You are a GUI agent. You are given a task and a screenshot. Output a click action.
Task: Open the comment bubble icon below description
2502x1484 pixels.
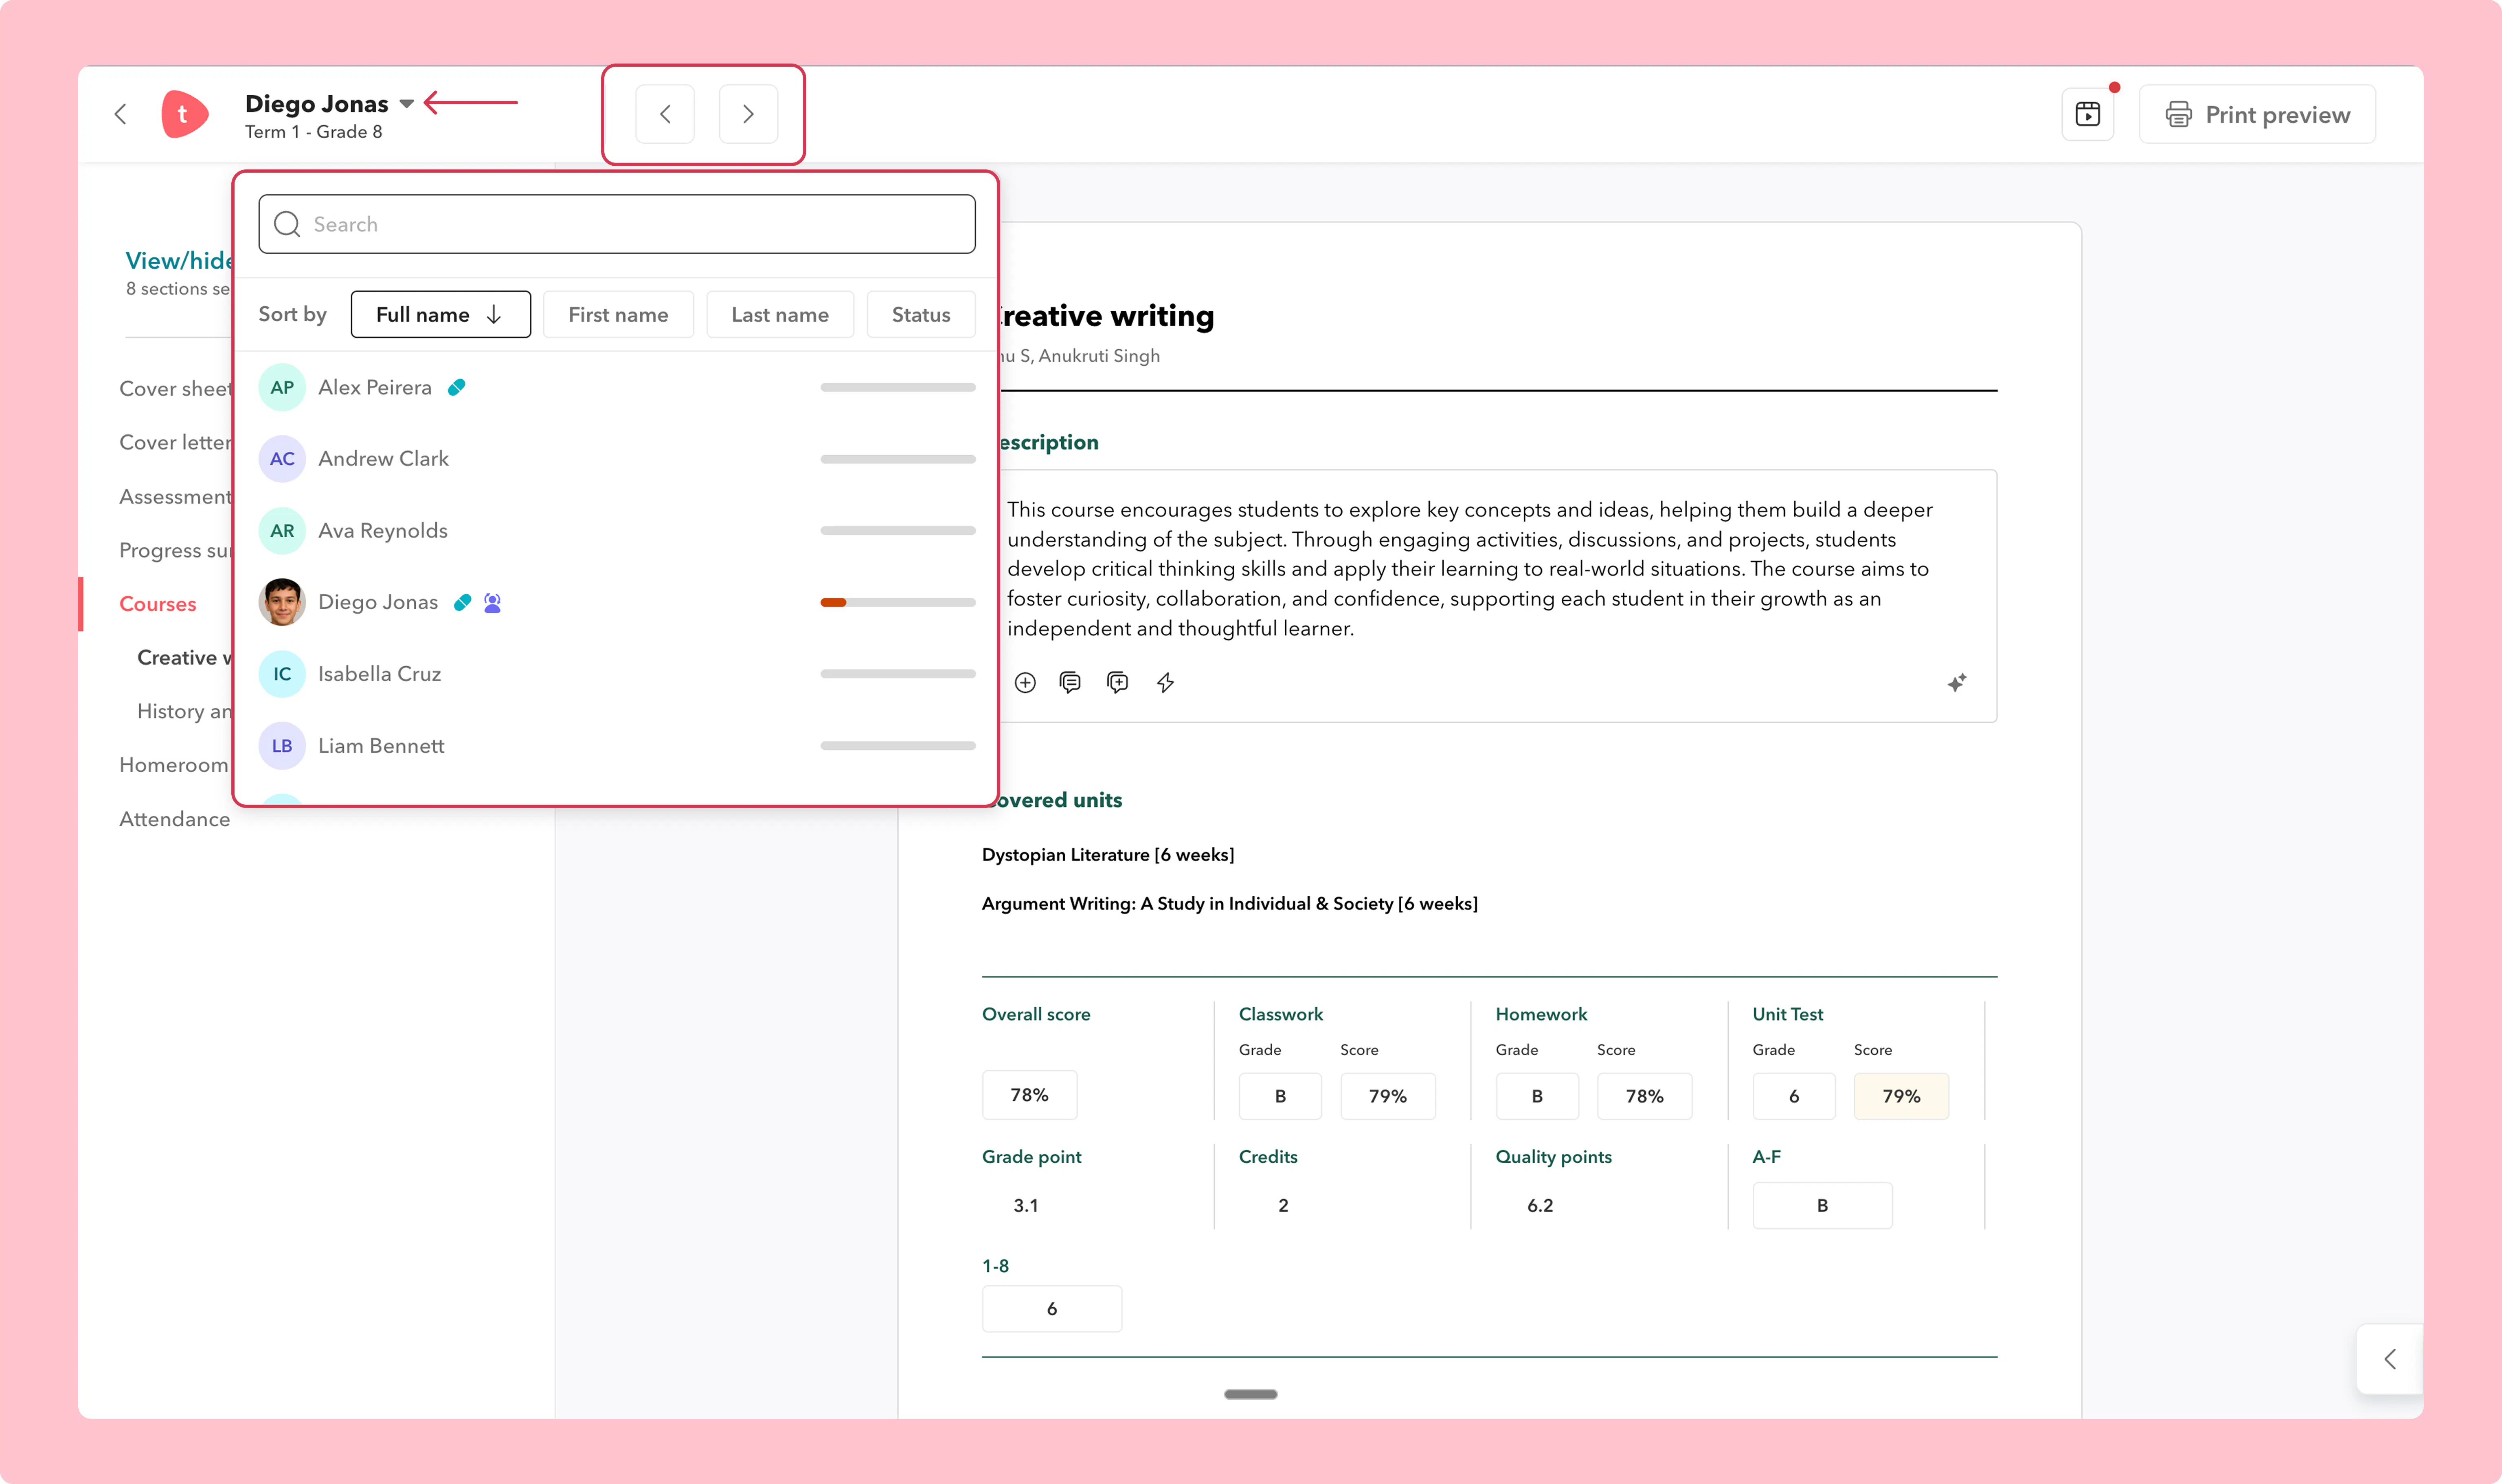tap(1070, 683)
